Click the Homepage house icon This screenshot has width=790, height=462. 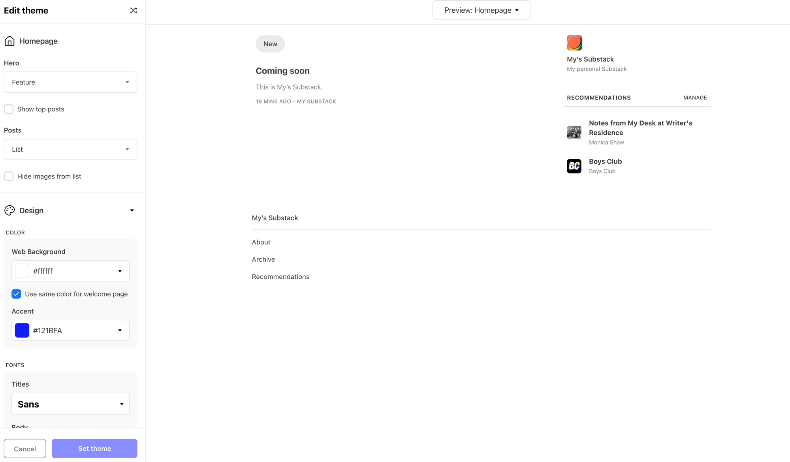coord(9,41)
